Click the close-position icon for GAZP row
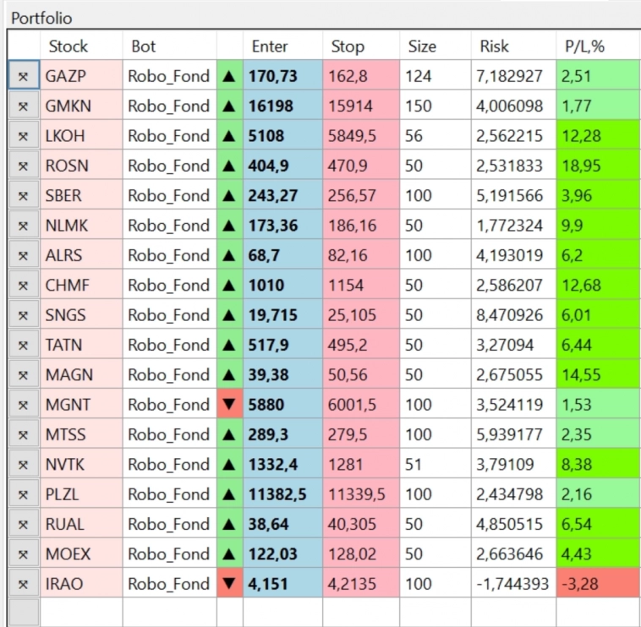The image size is (641, 627). 24,76
